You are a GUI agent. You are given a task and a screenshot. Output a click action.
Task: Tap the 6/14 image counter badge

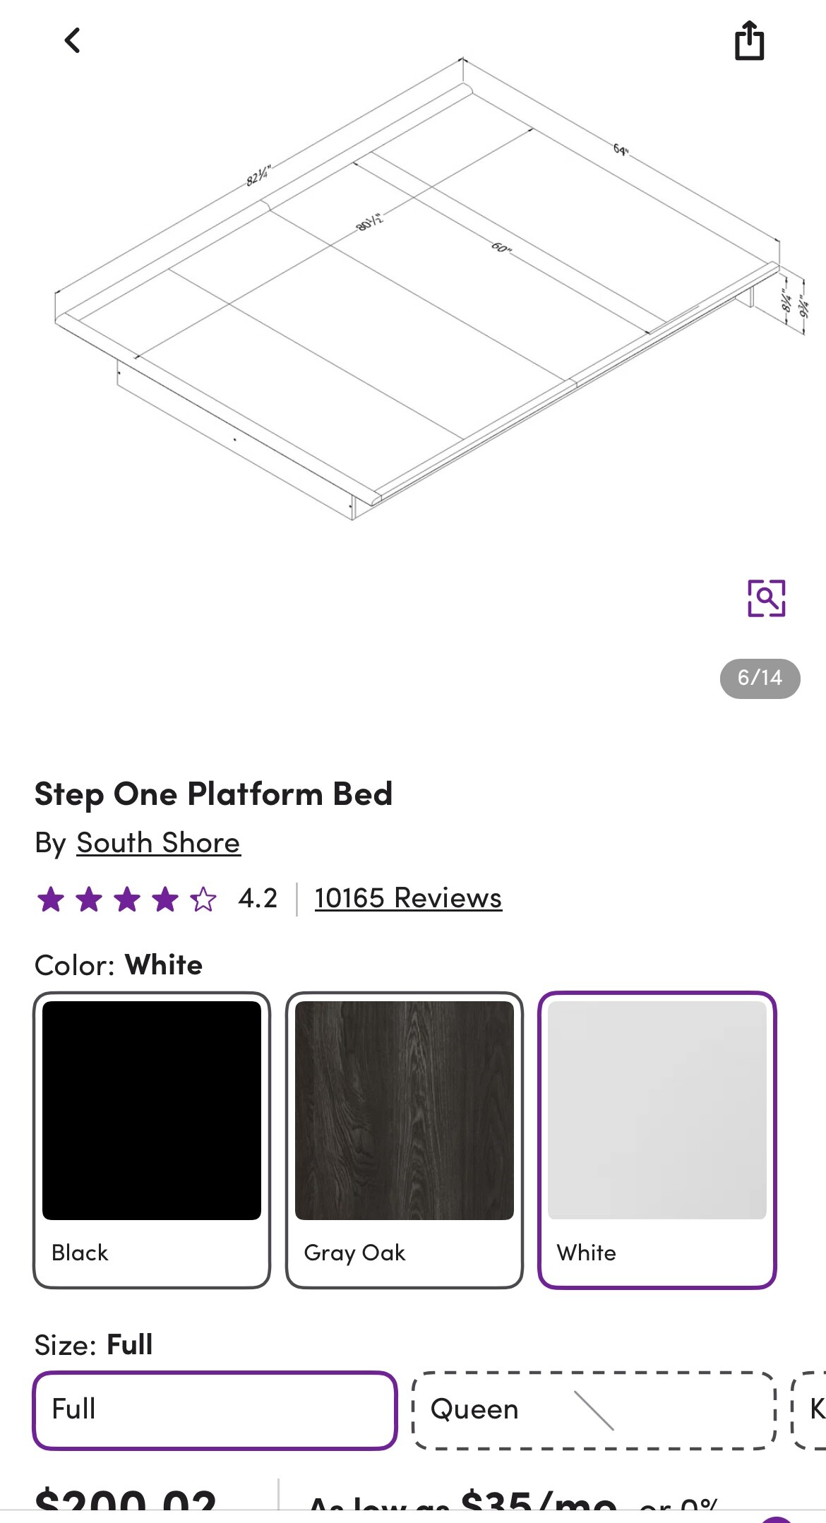tap(760, 678)
